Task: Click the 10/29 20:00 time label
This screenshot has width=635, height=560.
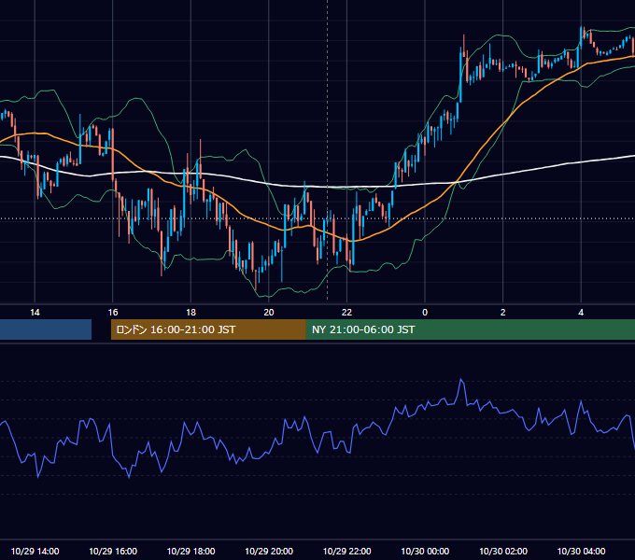Action: click(269, 551)
